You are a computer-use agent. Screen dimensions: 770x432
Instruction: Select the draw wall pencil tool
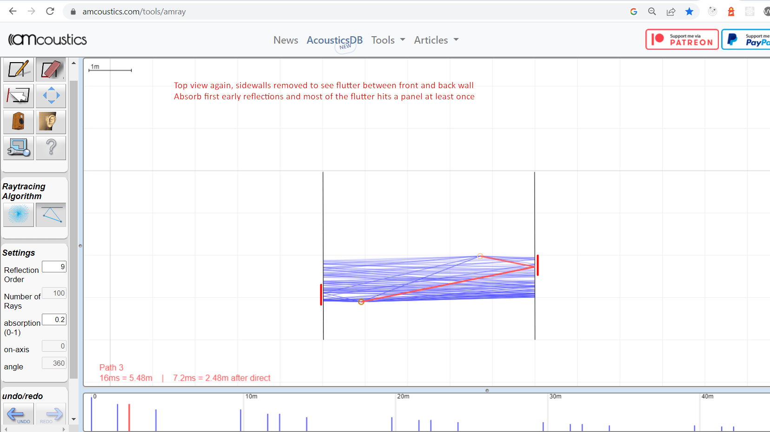coord(19,70)
